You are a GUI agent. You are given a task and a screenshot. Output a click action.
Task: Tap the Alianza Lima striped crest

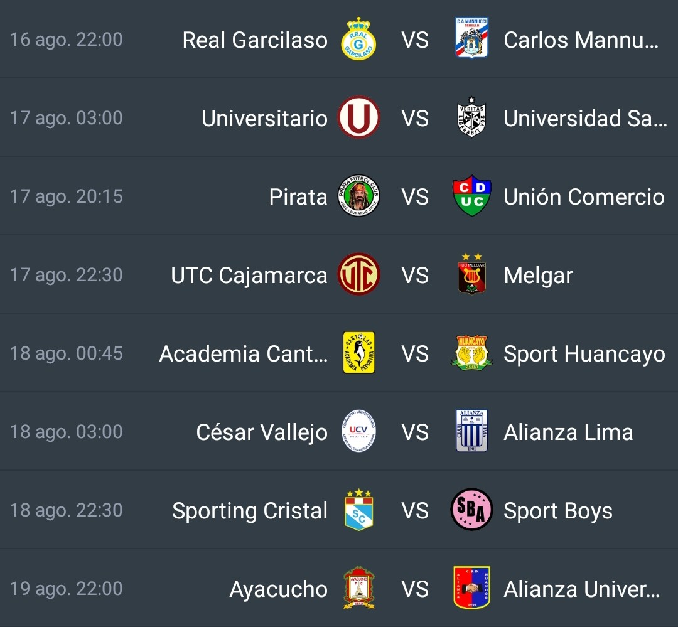pyautogui.click(x=471, y=431)
